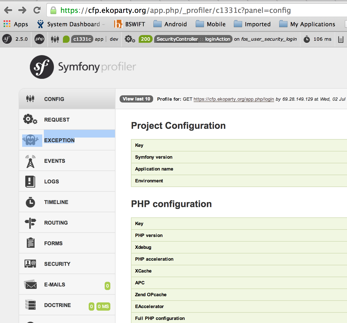The height and width of the screenshot is (323, 347).
Task: Open My Applications bookmarks folder
Action: click(307, 24)
